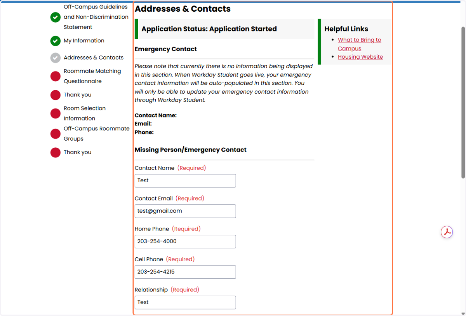This screenshot has height=316, width=466.
Task: Click the Missing Person/Emergency Contact heading
Action: point(191,150)
